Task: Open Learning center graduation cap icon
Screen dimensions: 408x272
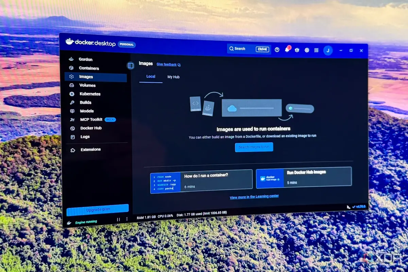Action: click(x=297, y=50)
